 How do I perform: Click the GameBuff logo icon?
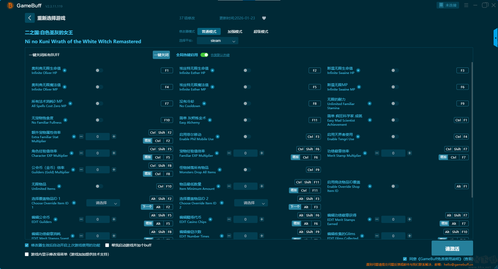[x=10, y=5]
